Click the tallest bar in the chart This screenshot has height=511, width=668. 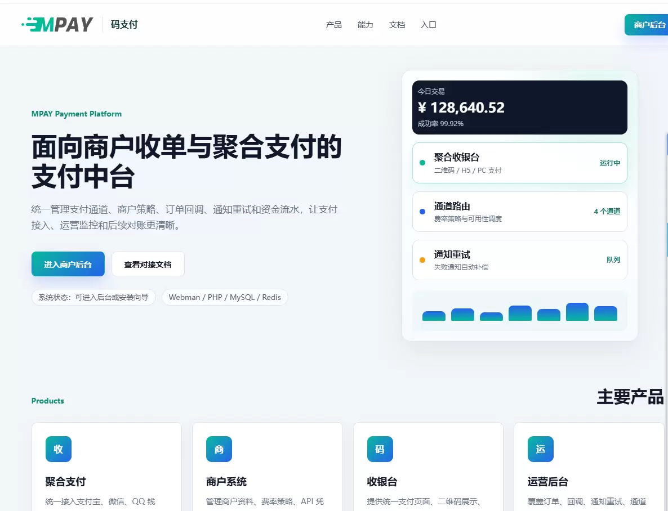577,312
